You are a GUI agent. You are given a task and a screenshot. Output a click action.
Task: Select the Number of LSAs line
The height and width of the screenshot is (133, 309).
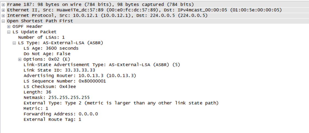(41, 37)
